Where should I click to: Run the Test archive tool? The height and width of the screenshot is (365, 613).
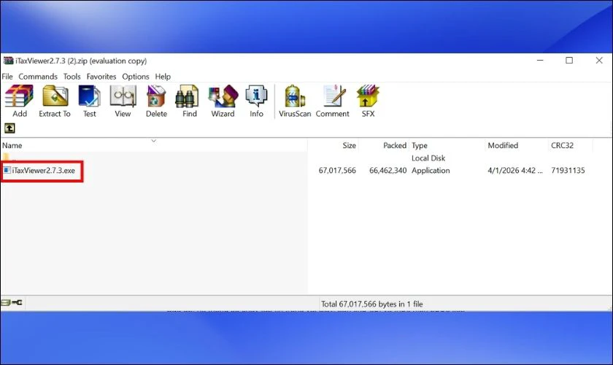[89, 101]
